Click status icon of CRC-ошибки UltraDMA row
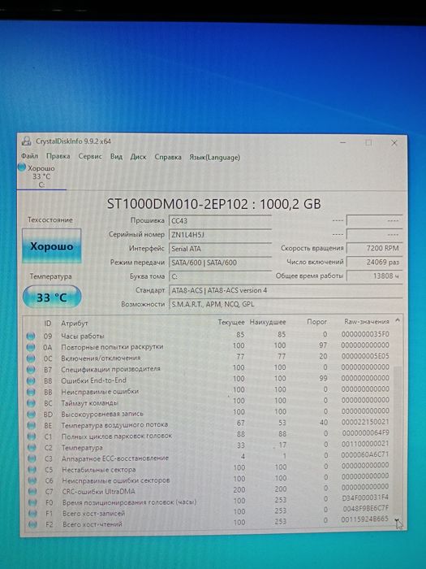The width and height of the screenshot is (426, 569). click(x=32, y=492)
